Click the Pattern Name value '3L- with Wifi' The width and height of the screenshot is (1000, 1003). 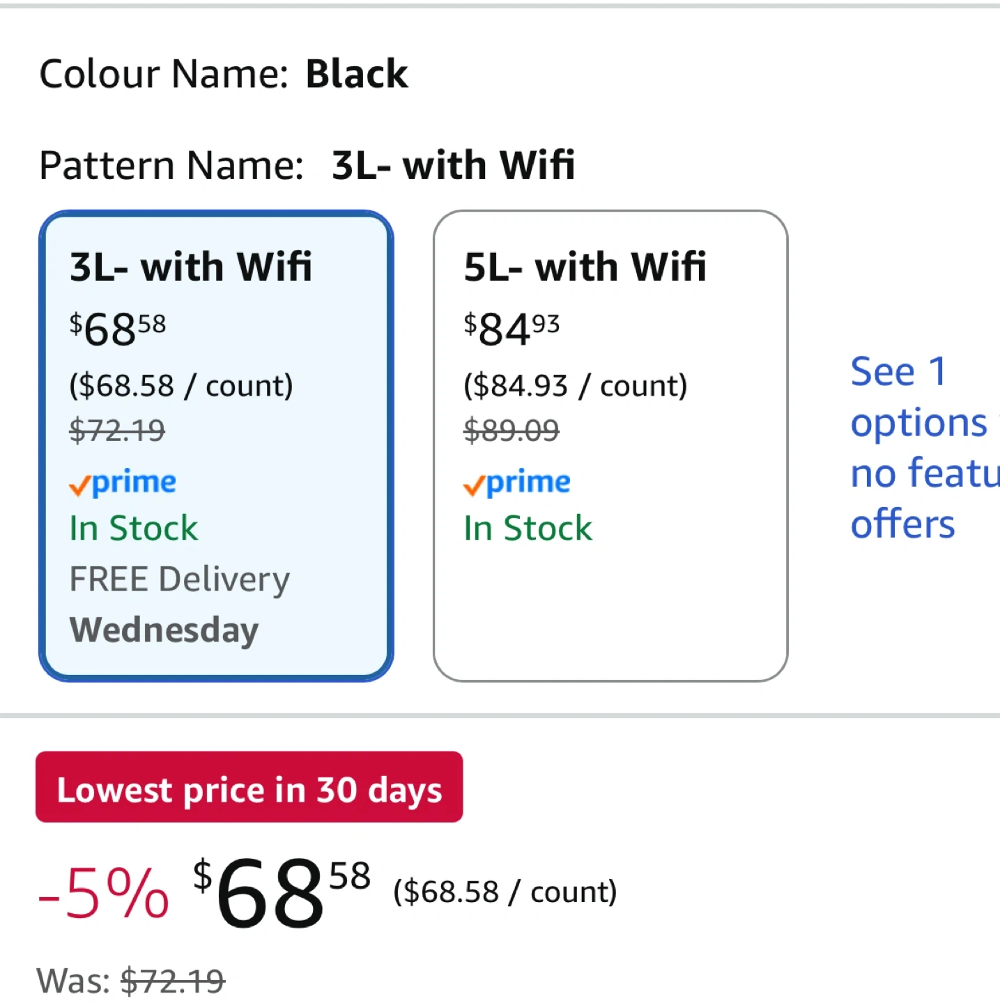tap(453, 165)
